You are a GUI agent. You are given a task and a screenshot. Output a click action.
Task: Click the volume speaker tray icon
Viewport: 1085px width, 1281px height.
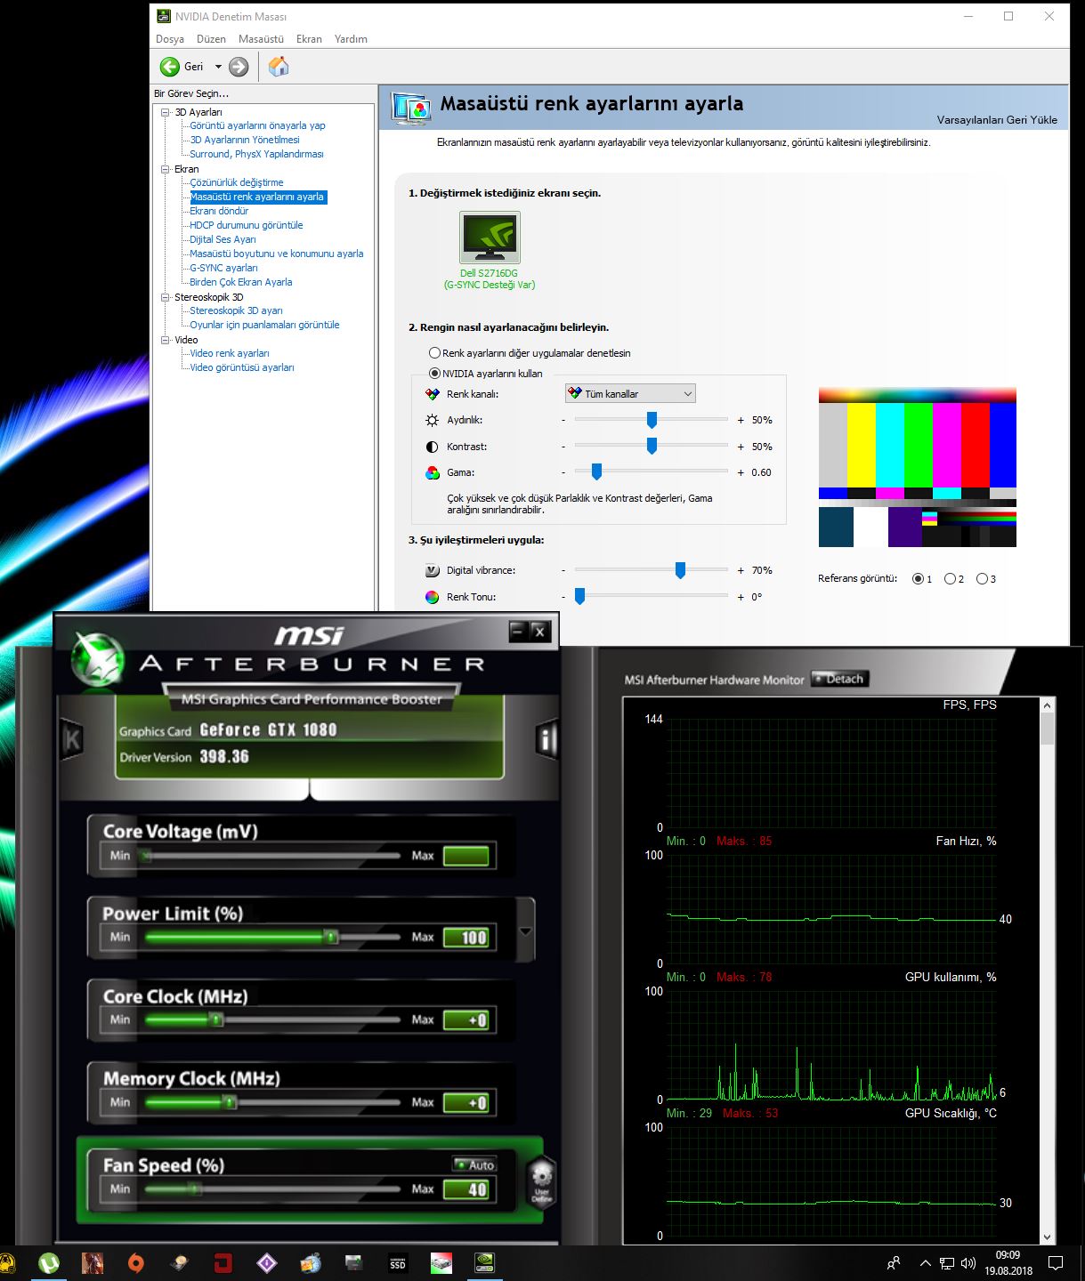(968, 1263)
